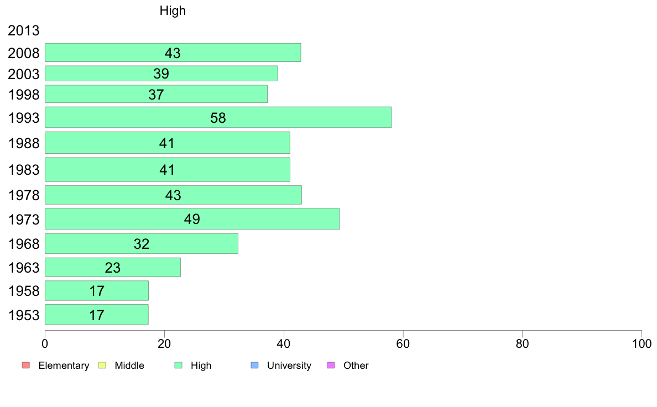Click the 2013 year label
657x407 pixels.
click(x=23, y=30)
